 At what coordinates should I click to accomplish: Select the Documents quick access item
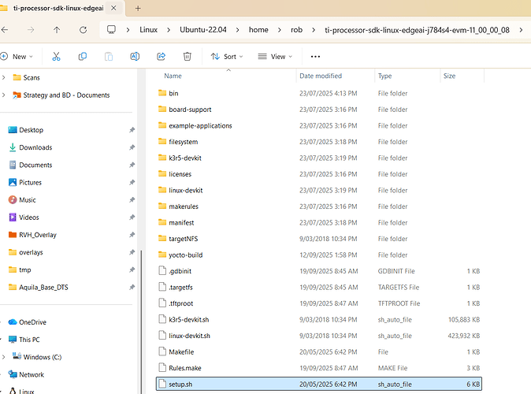click(35, 165)
